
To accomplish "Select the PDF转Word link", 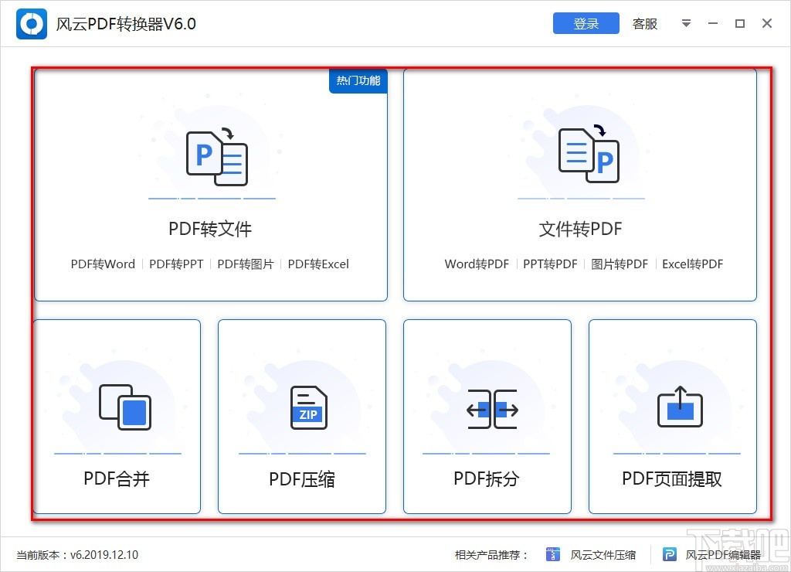I will (102, 264).
